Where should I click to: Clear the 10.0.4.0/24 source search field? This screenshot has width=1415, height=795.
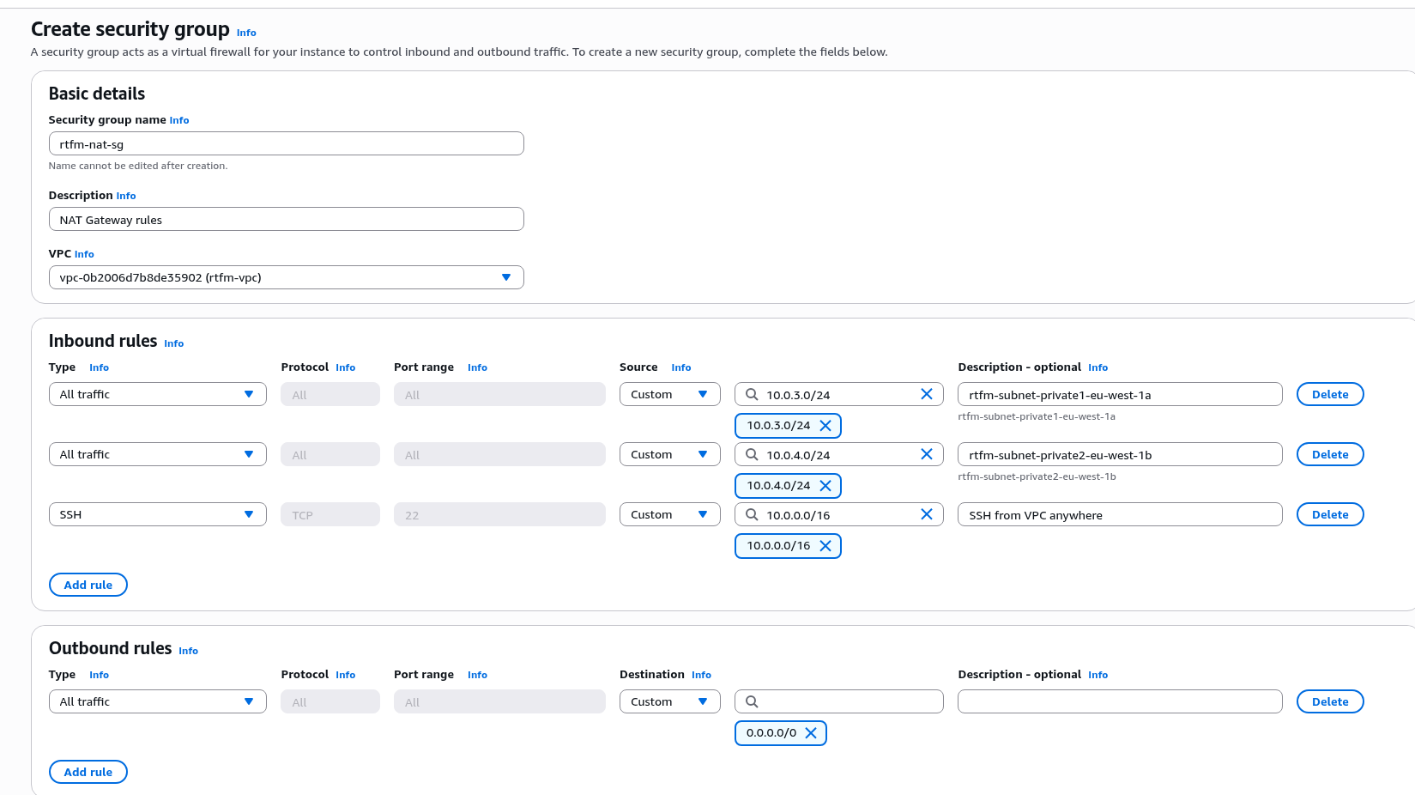coord(926,455)
